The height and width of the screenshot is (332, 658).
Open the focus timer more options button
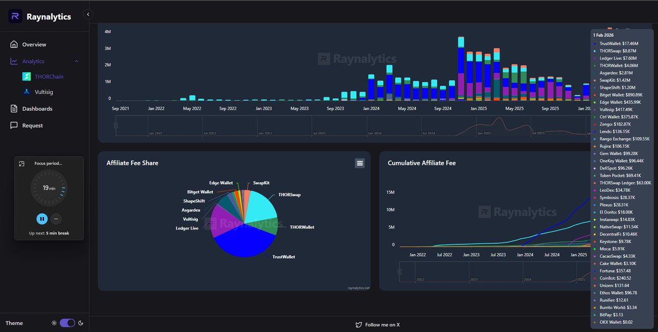click(56, 219)
